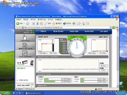Screen dimensions: 127x95
Task: Open the Media toolbar button
Action: point(67,24)
